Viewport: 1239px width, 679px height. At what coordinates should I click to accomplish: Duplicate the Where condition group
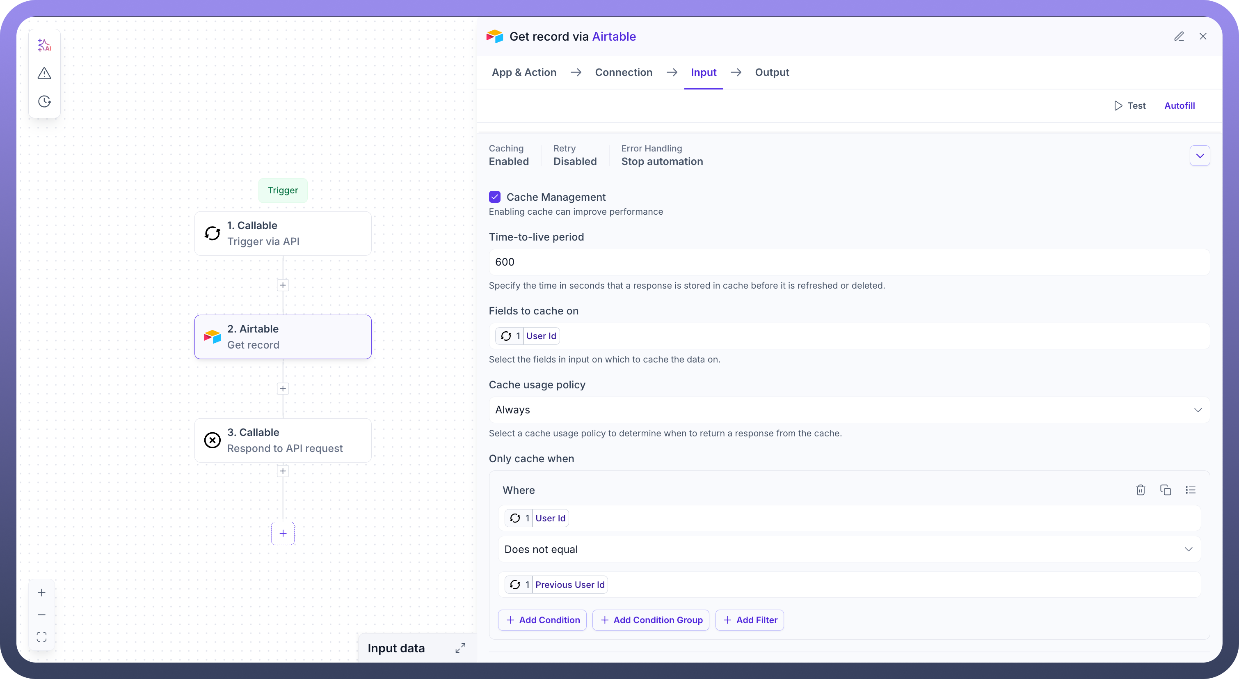[x=1166, y=490]
